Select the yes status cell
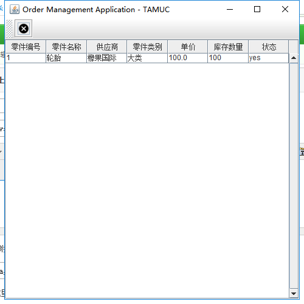304x304 pixels. pos(269,58)
